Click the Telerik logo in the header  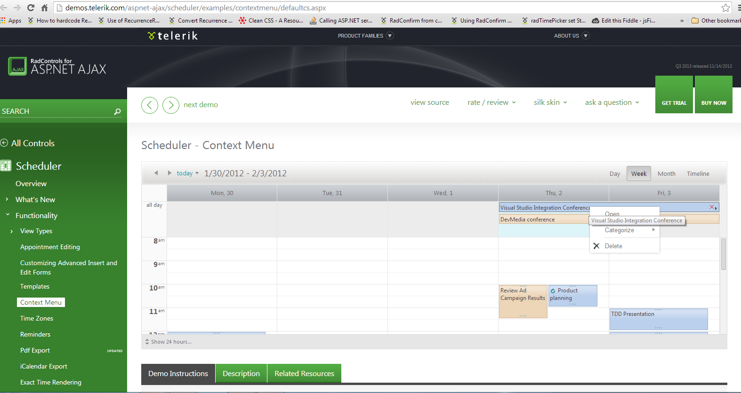[172, 36]
